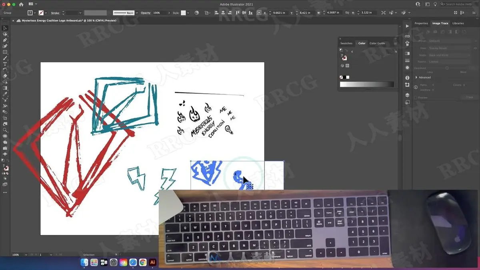Select the Paintbrush tool
The width and height of the screenshot is (480, 270).
pyautogui.click(x=5, y=58)
